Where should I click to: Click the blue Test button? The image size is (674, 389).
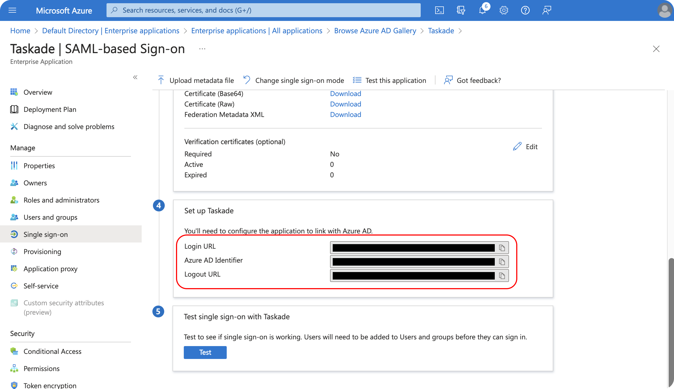point(205,352)
